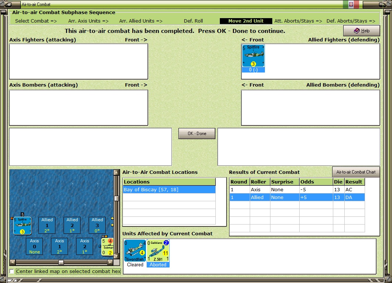
Task: Click the window system menu icon at top-left
Action: (x=8, y=4)
